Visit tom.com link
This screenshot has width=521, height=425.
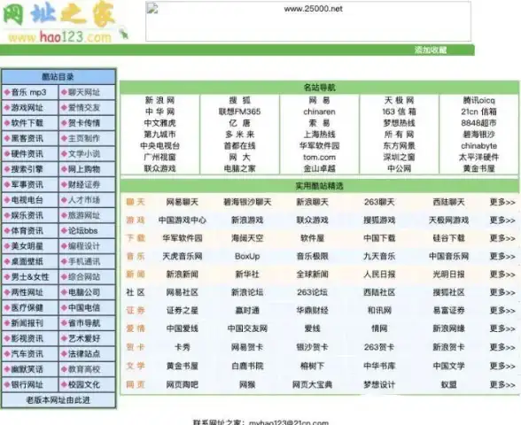coord(319,157)
